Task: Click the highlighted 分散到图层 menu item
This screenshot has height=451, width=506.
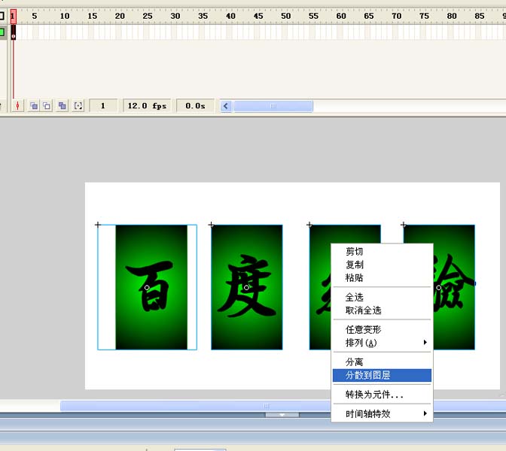Action: (382, 375)
